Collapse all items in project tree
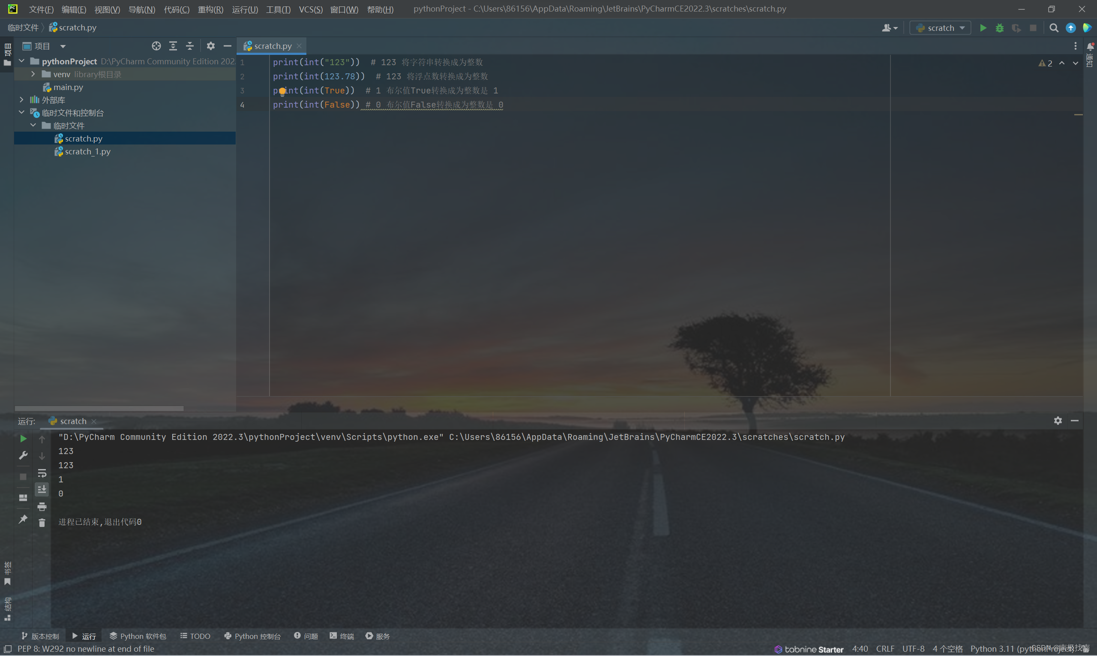Screen dimensions: 1097x656 189,46
